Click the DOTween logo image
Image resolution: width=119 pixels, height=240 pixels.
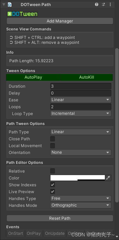(22, 14)
